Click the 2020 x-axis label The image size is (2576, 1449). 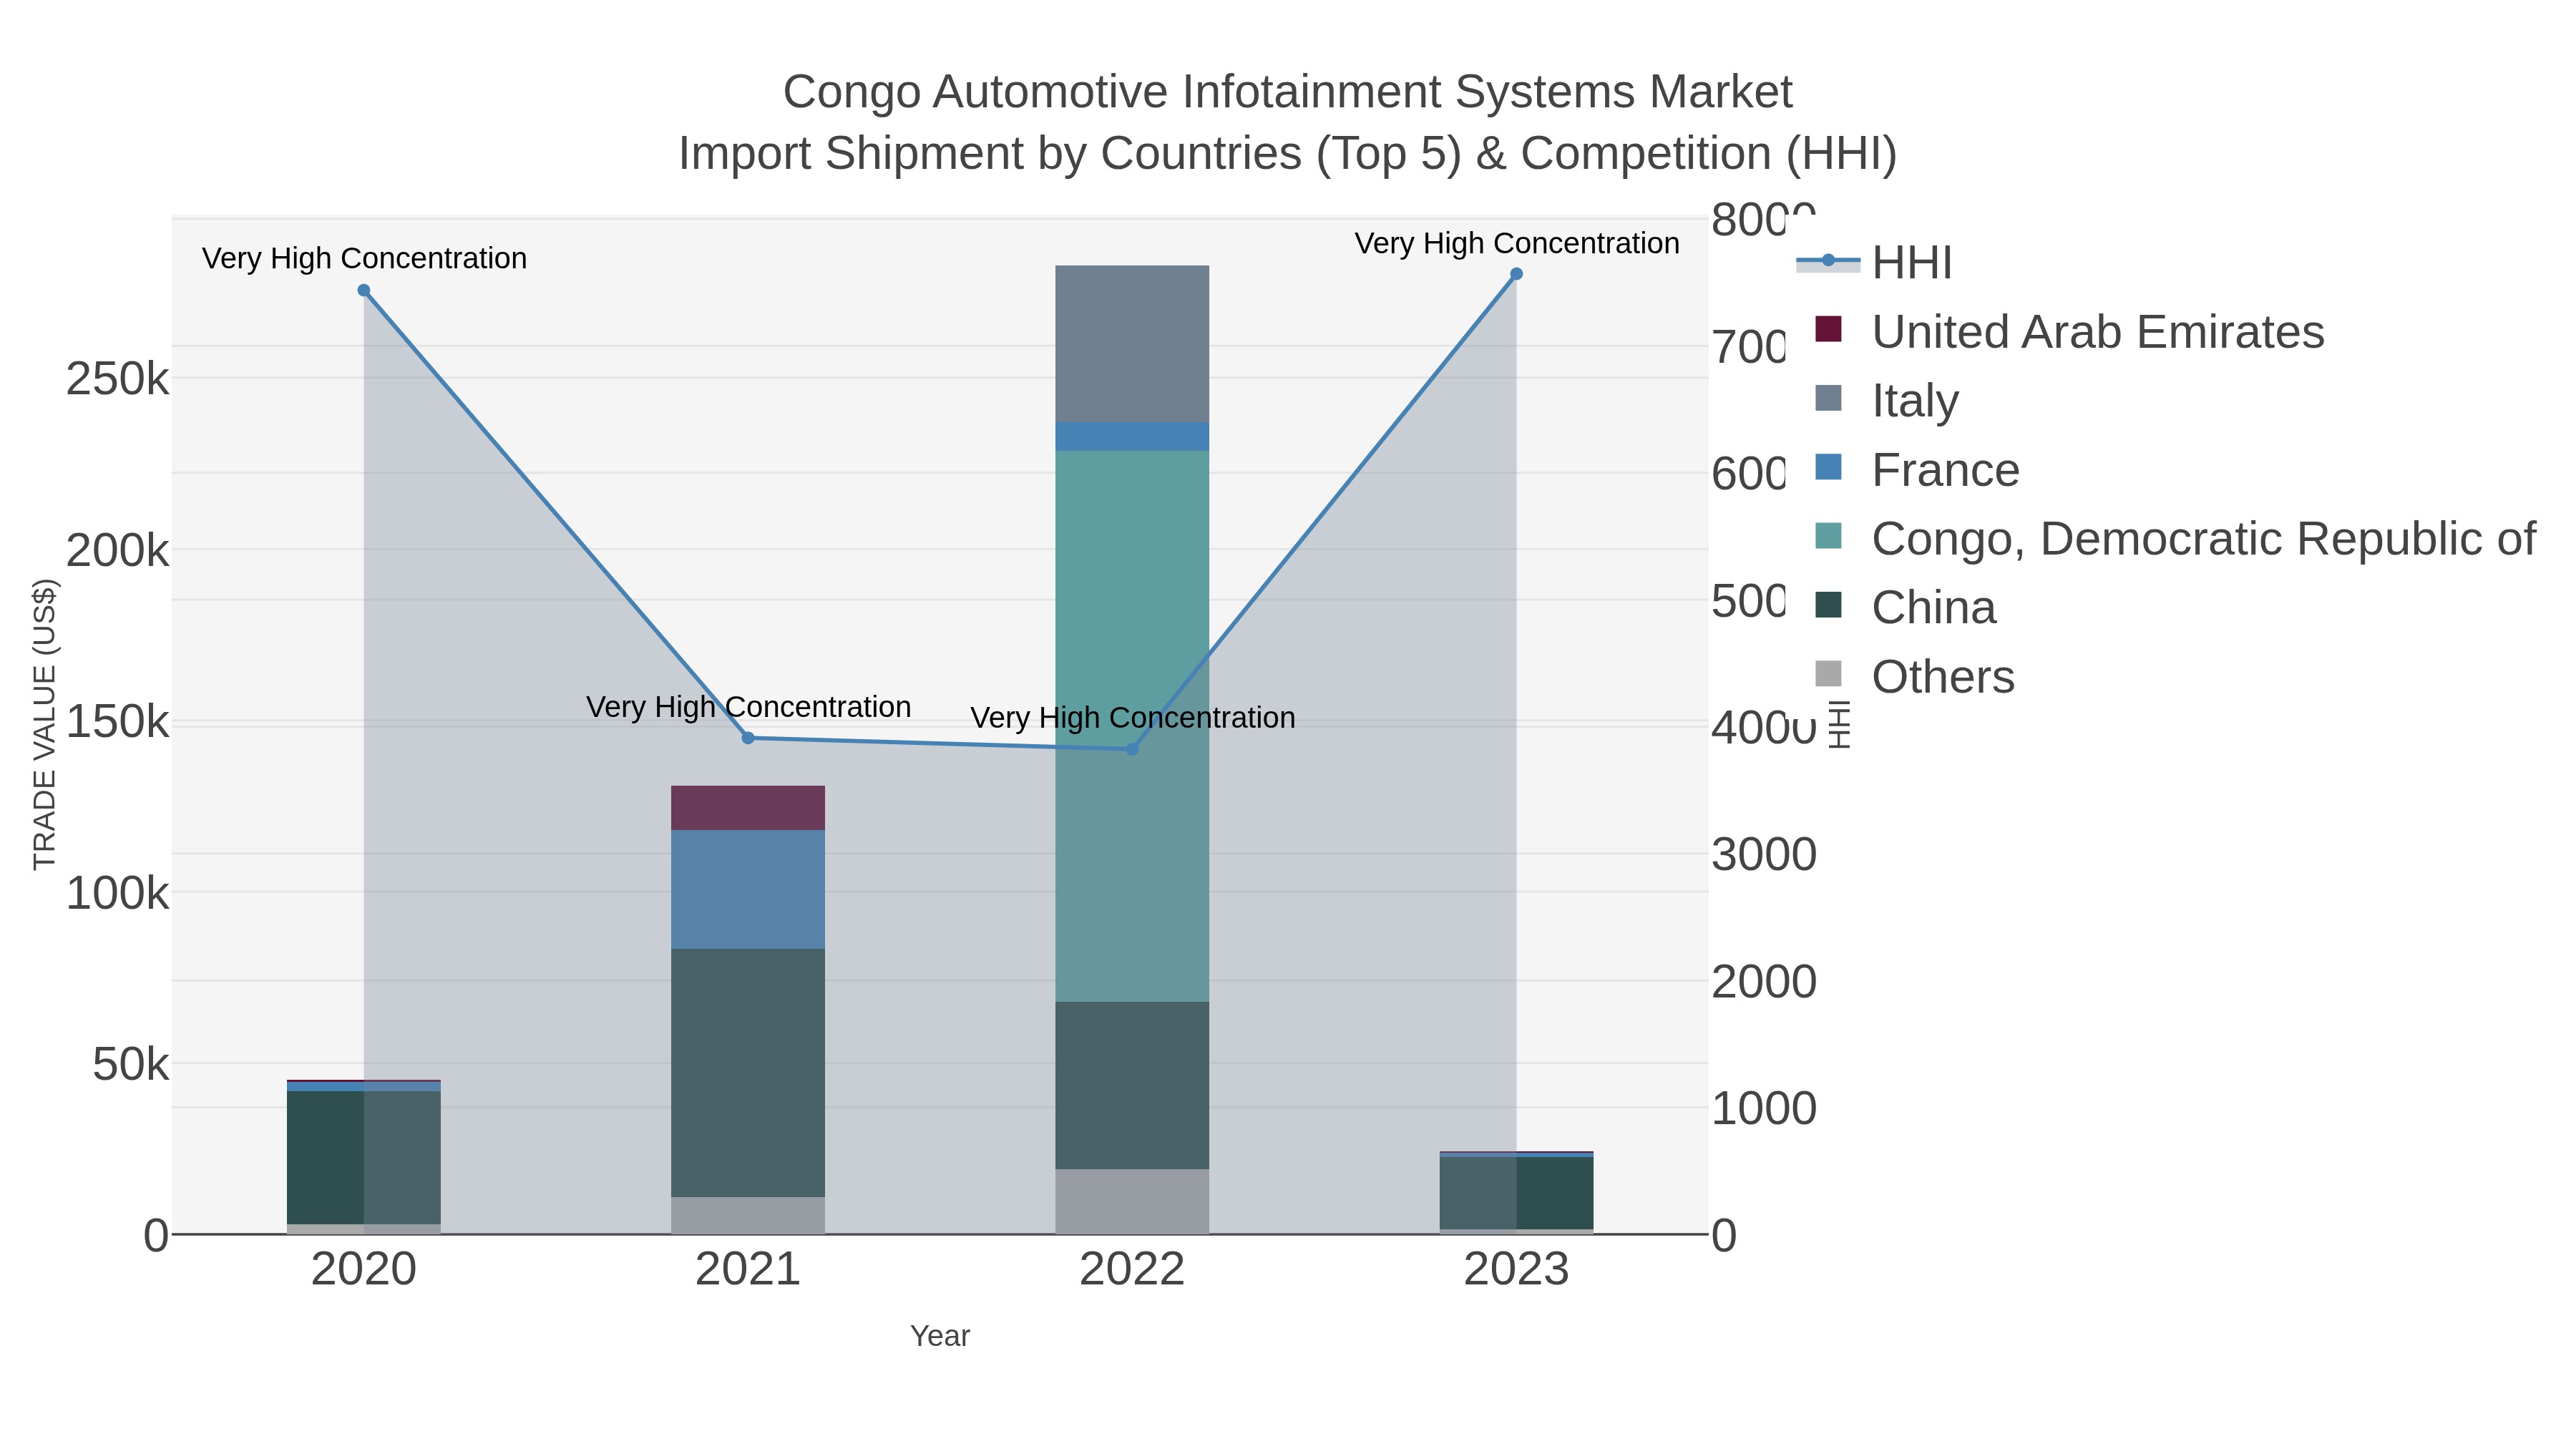click(x=364, y=1270)
